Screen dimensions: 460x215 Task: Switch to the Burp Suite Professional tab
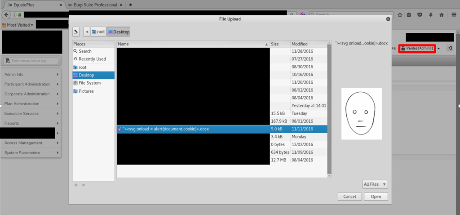(x=93, y=5)
